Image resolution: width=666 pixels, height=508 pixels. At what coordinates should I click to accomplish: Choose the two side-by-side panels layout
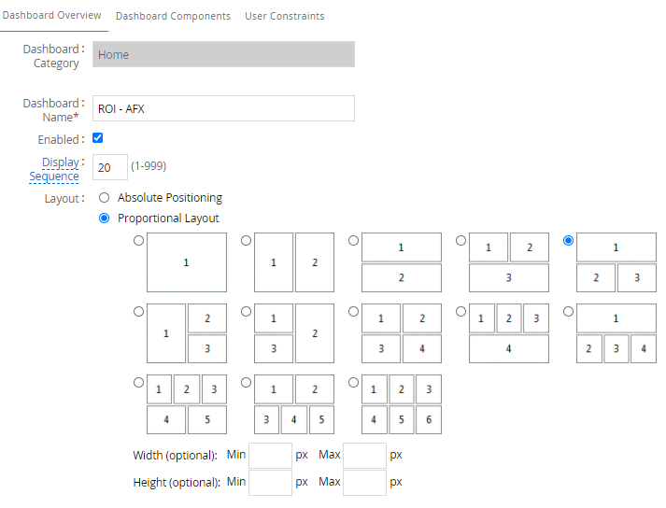[x=247, y=241]
